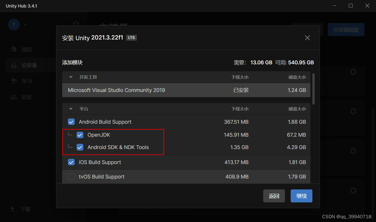376x222 pixels.
Task: Click the Android Build Support label
Action: [x=105, y=122]
